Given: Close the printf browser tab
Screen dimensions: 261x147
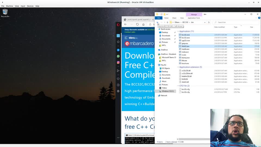Looking at the screenshot, I should coord(153,20).
